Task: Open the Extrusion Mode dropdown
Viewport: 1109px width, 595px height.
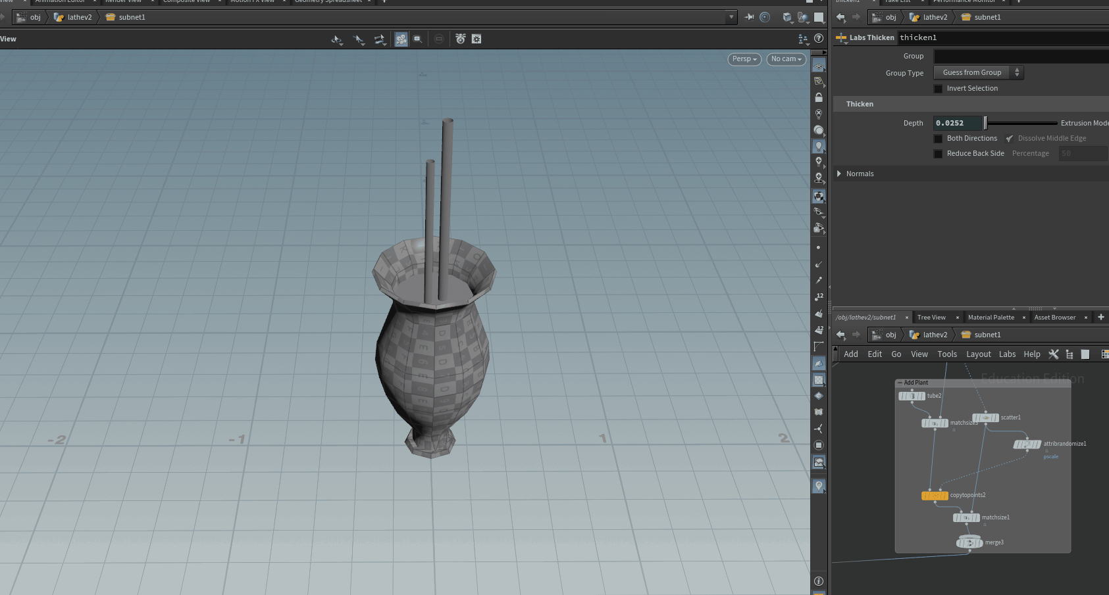Action: click(1085, 123)
